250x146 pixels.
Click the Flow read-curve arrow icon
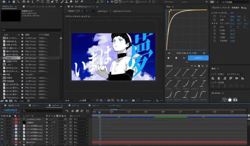coord(169,53)
